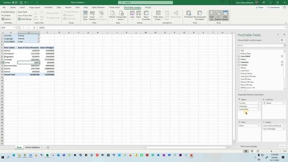The width and height of the screenshot is (288, 162).
Task: Switch to the Home tab
Action: (x=13, y=7)
